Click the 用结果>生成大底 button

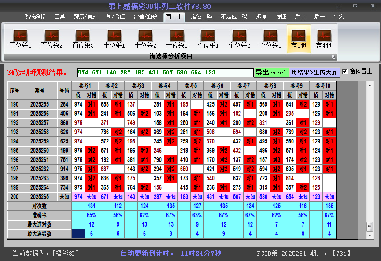tap(314, 71)
